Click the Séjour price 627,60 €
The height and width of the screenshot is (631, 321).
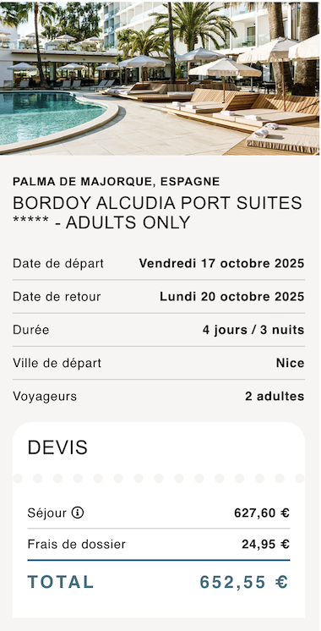point(262,513)
